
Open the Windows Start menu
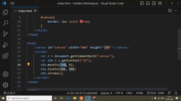[3, 98]
